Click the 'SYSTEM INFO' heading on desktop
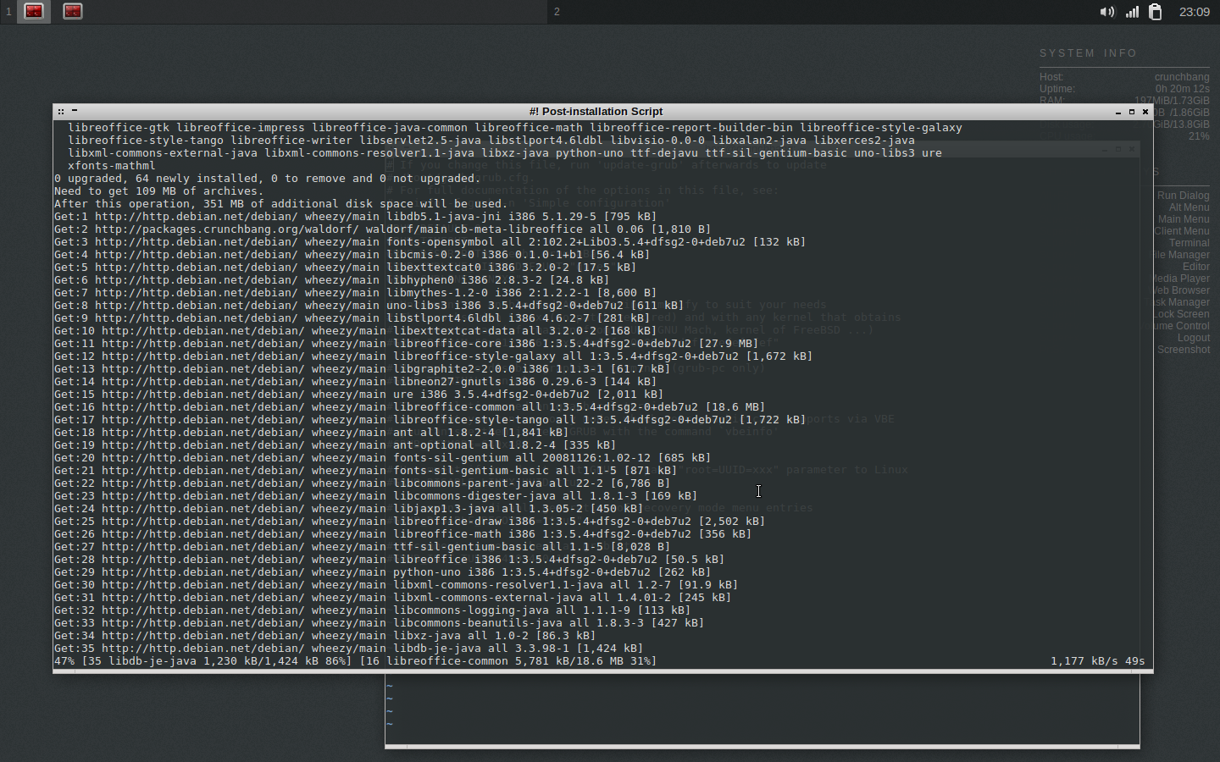 (1088, 52)
